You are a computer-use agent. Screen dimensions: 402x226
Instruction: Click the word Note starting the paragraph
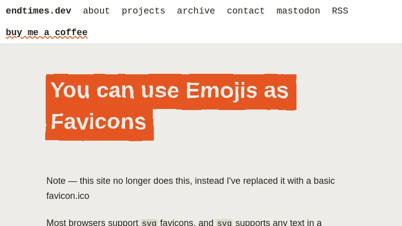coord(56,181)
